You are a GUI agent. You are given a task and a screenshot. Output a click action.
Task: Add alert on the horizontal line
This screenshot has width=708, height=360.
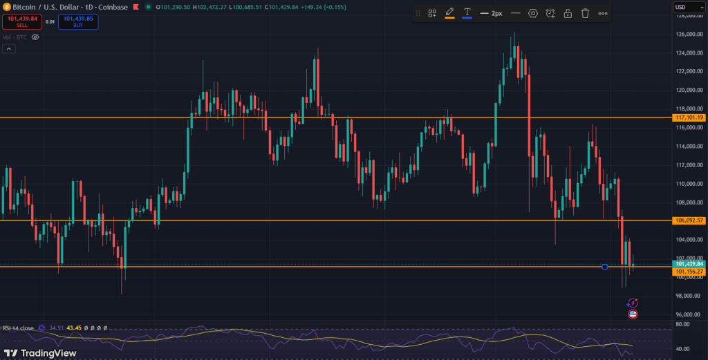click(x=550, y=14)
